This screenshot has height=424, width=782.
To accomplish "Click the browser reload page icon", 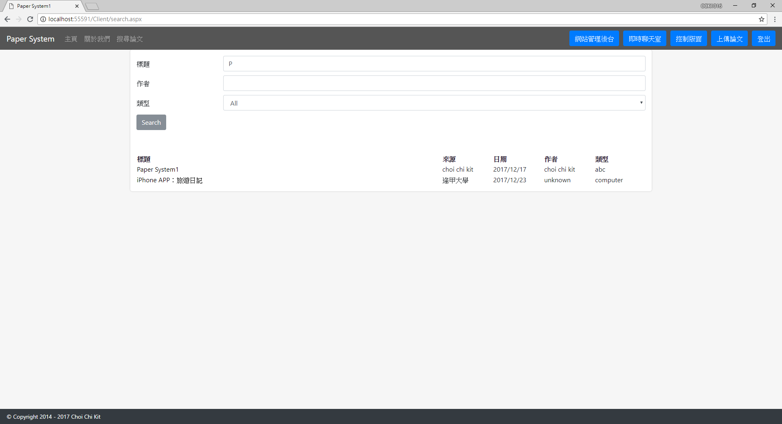I will click(x=30, y=19).
